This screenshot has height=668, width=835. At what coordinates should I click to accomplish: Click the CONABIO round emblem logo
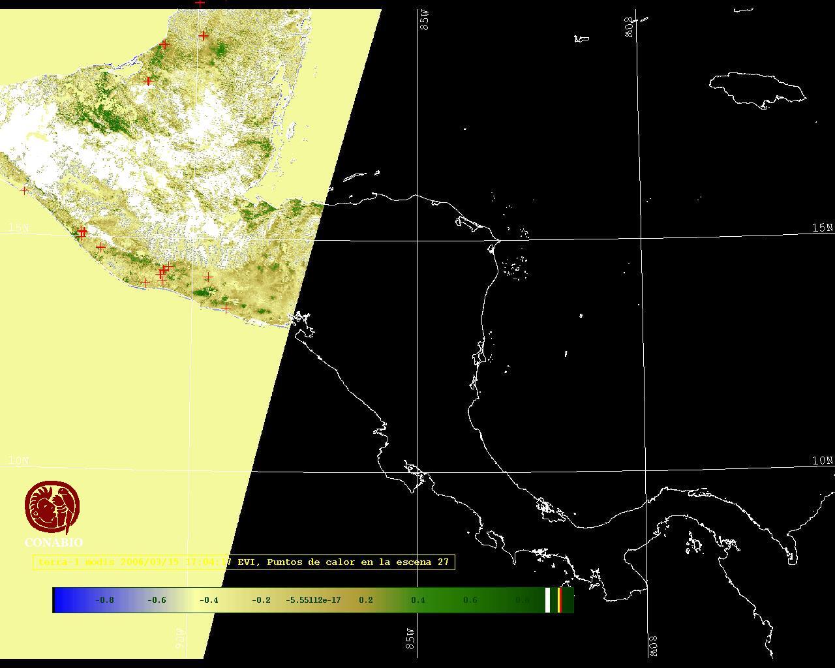coord(52,508)
